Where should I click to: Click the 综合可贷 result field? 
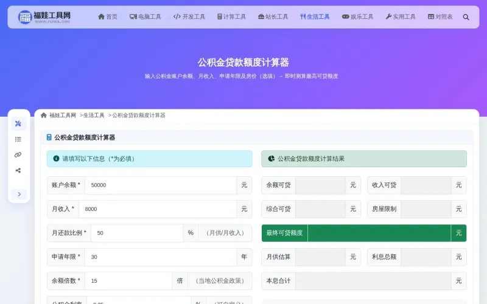pos(320,209)
